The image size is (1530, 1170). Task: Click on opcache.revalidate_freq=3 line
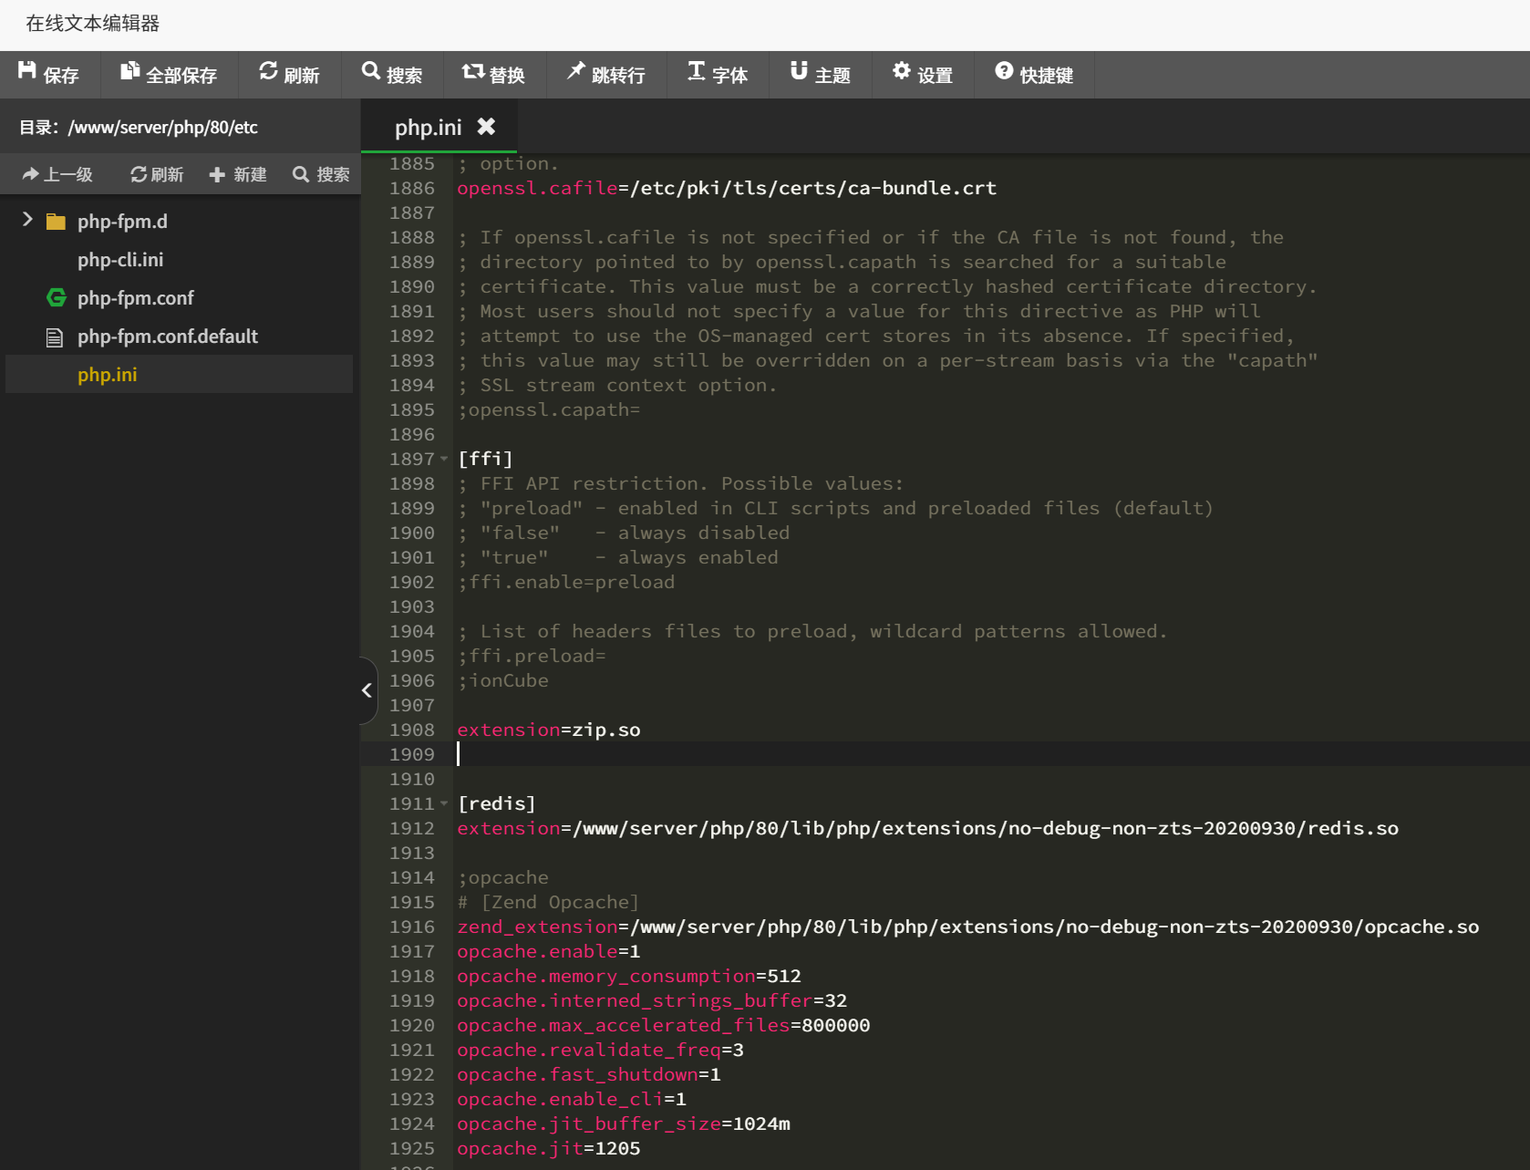click(601, 1050)
